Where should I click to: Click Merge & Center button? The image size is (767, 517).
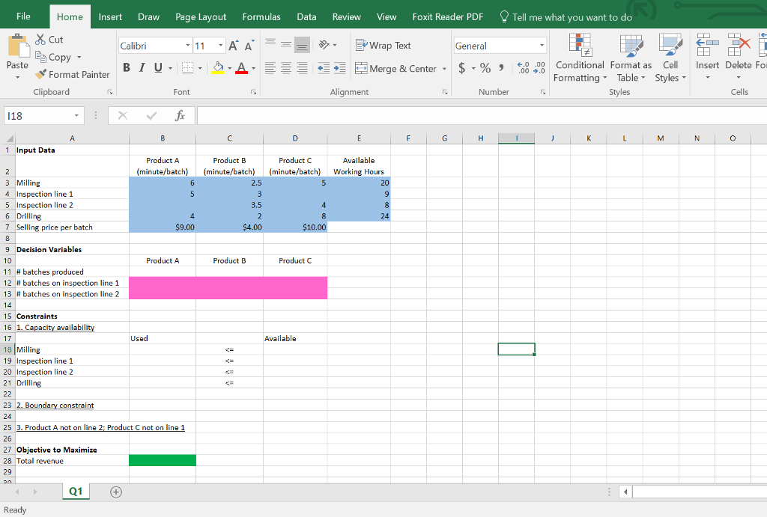[395, 68]
